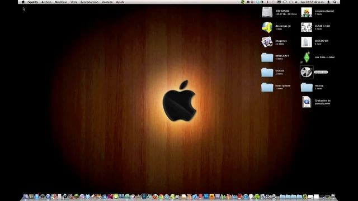The width and height of the screenshot is (358, 201).
Task: Select the Grabación de pantalla.mov file
Action: point(307,102)
